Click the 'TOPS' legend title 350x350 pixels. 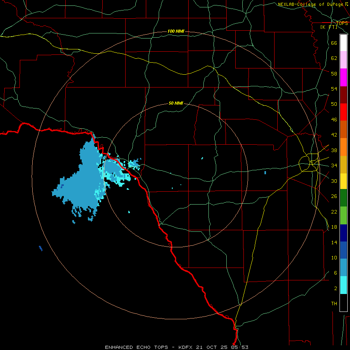click(x=342, y=23)
